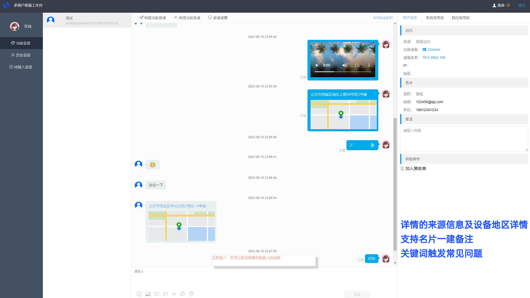The height and width of the screenshot is (298, 530).
Task: Click the sound notification icon beside 奥森
Action: (508, 5)
